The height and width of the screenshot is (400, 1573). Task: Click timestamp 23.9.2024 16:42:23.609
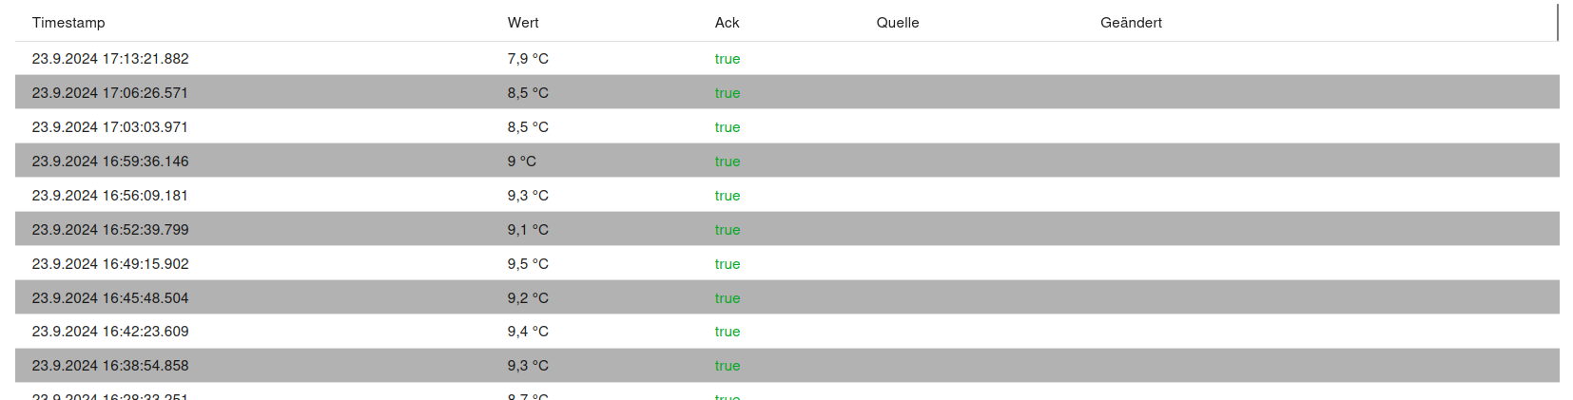click(110, 332)
